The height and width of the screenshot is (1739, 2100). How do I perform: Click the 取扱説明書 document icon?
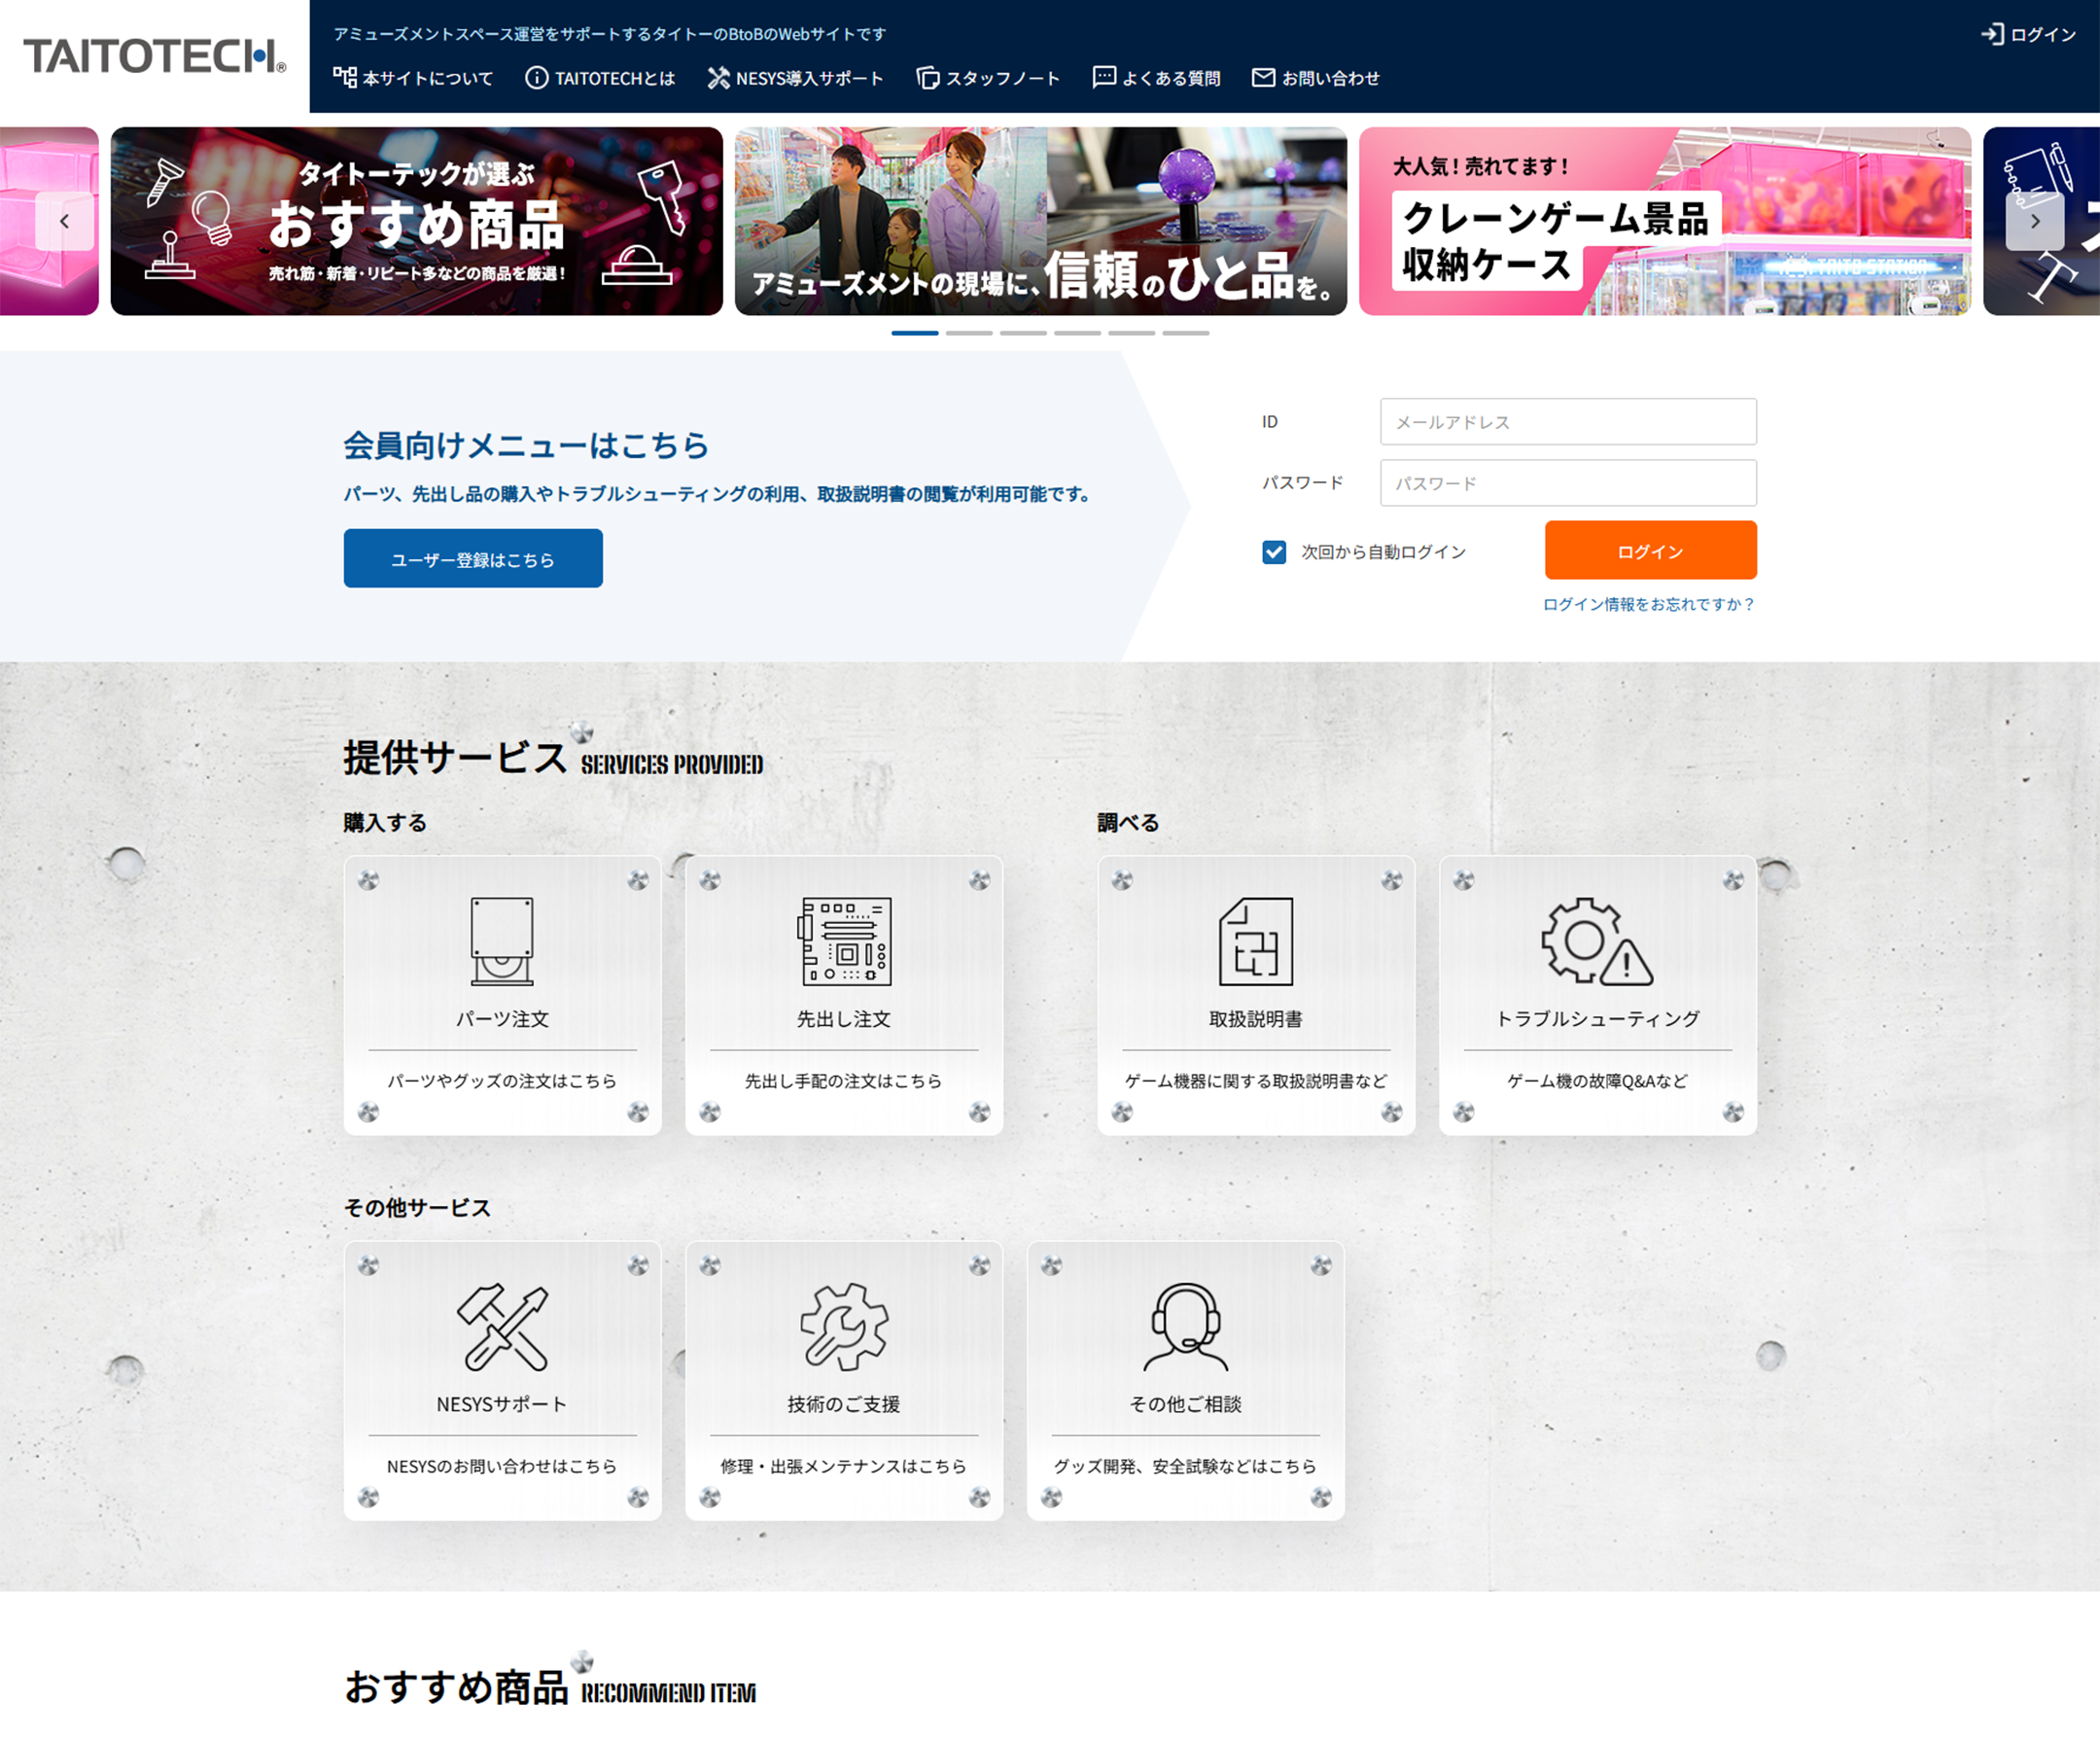point(1256,940)
